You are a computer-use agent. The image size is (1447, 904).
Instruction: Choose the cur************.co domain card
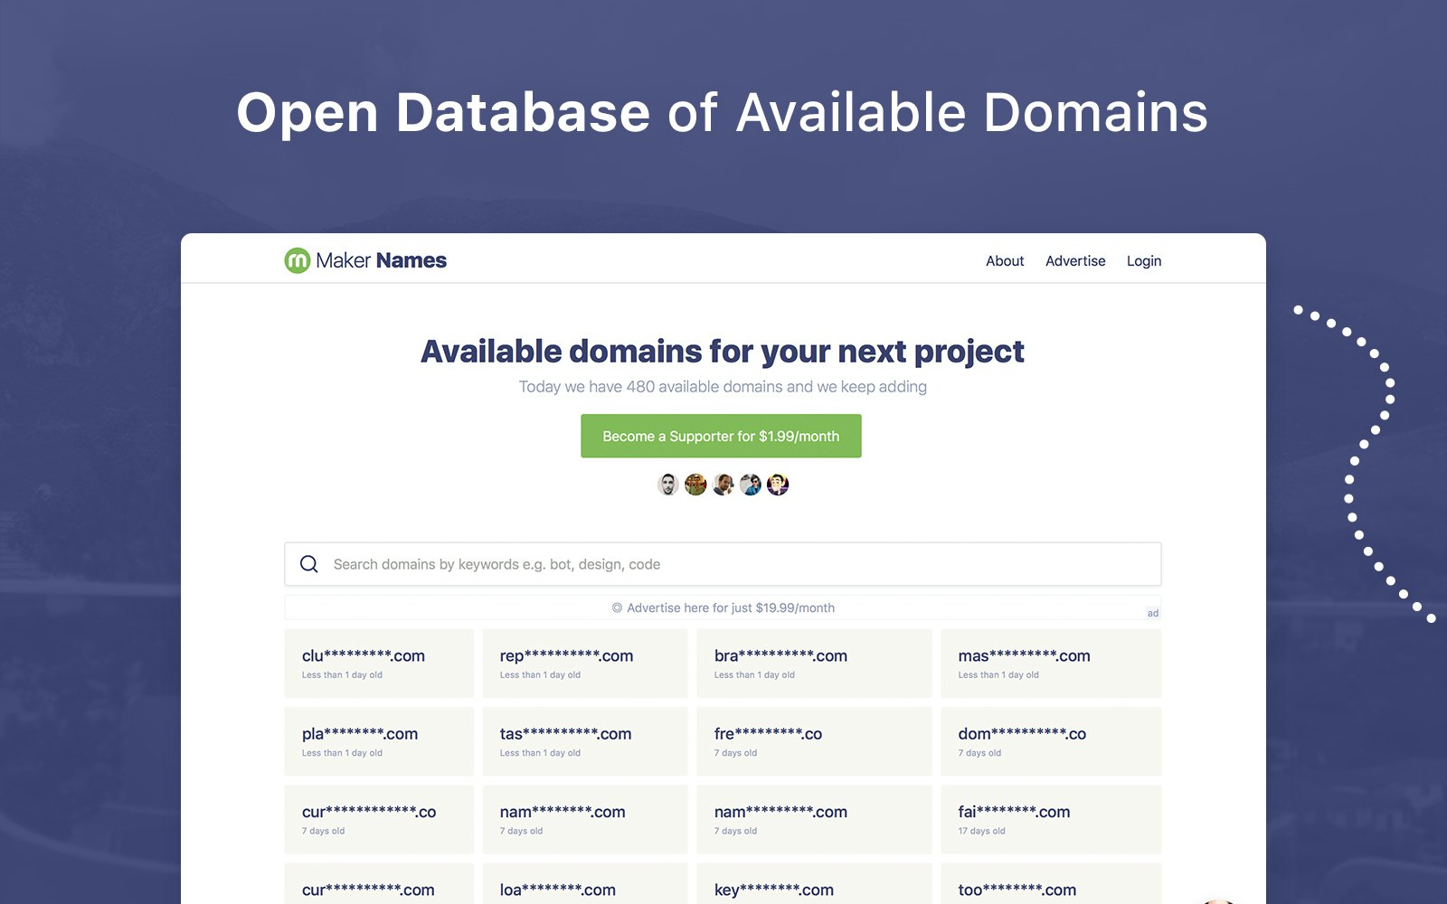coord(379,819)
